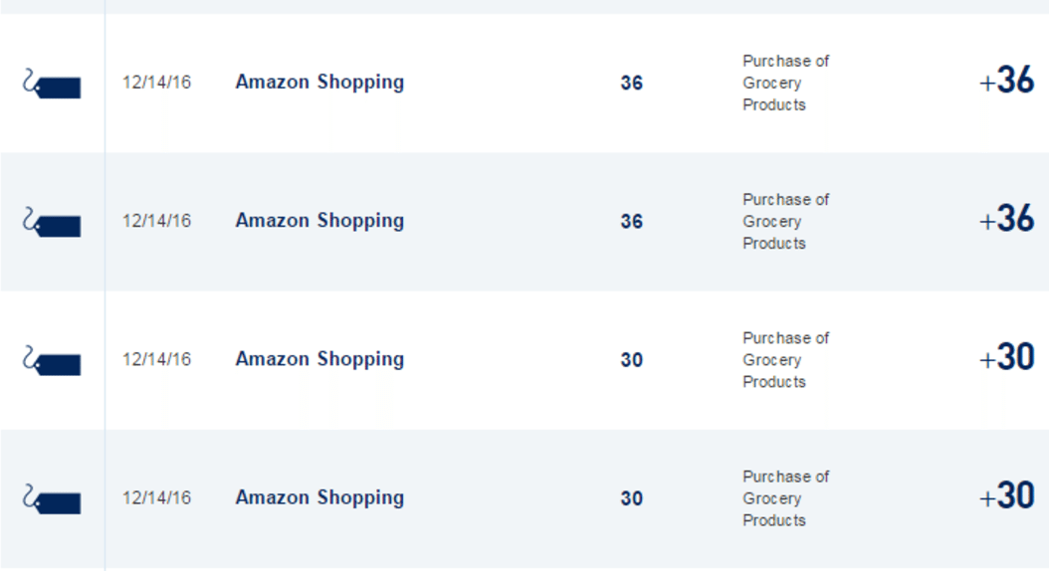Open the first Amazon Shopping entry worth 36
Viewport: 1049px width, 571px height.
click(x=319, y=83)
